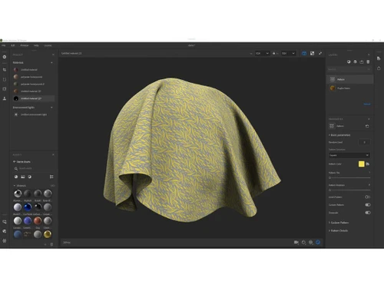Click the Random Seed value field
Screen dimensions: 384x288
coord(364,142)
